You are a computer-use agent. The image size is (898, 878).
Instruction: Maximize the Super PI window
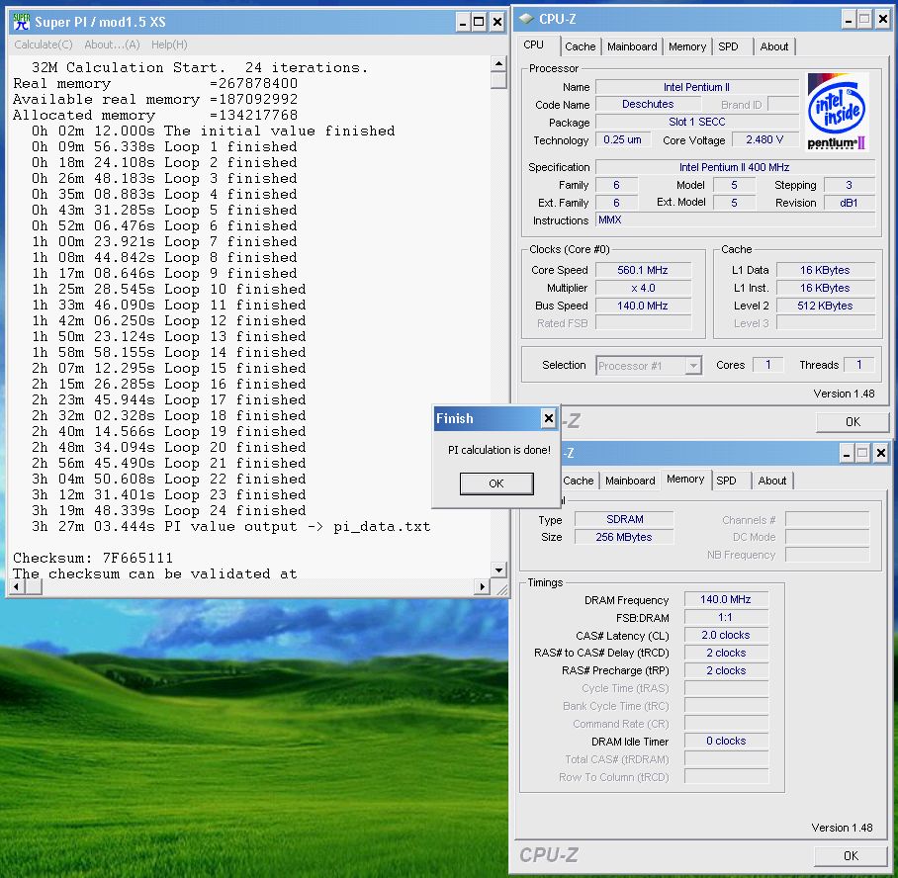[x=479, y=23]
